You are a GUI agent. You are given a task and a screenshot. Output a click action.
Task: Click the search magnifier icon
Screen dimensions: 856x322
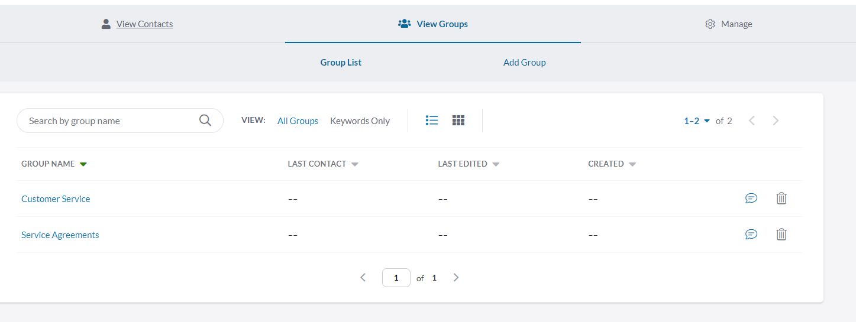point(205,121)
